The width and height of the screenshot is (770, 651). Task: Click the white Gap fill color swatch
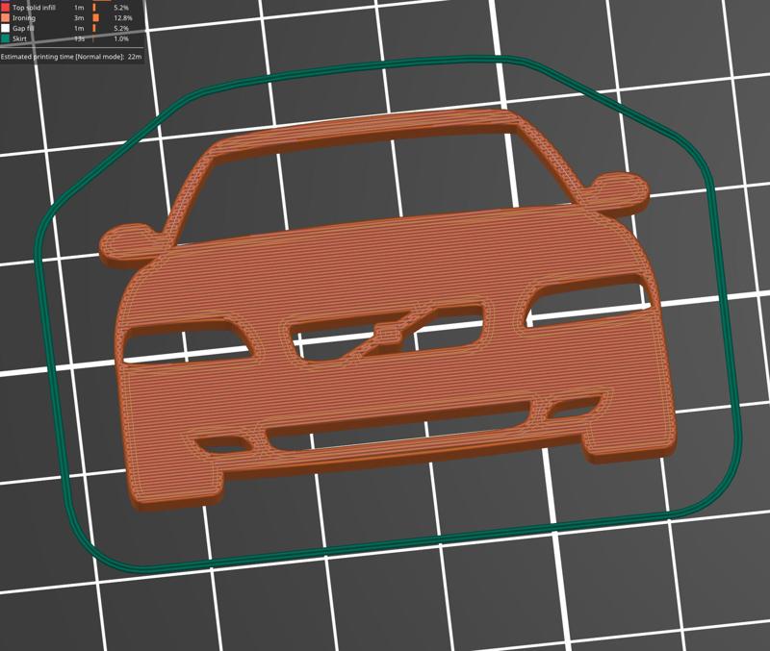tap(4, 27)
